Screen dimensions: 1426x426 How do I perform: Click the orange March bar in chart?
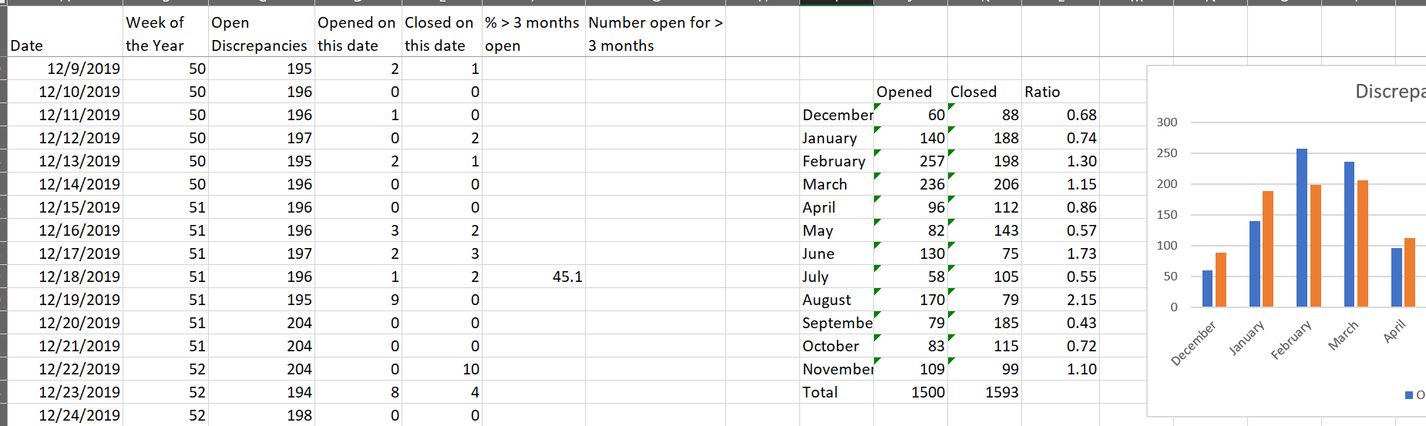click(x=1363, y=243)
